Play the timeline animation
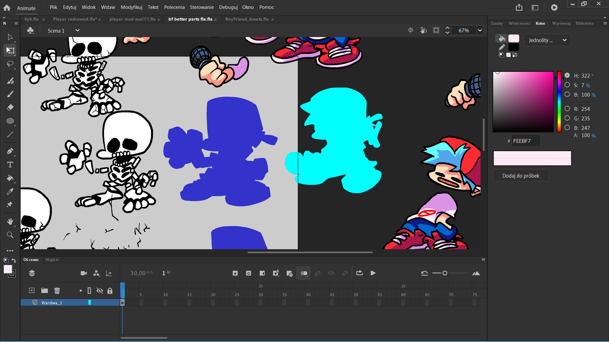 click(x=373, y=273)
